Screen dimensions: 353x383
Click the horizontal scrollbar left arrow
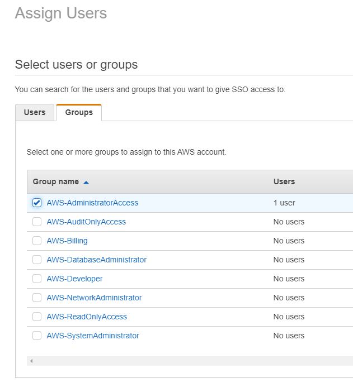[31, 361]
